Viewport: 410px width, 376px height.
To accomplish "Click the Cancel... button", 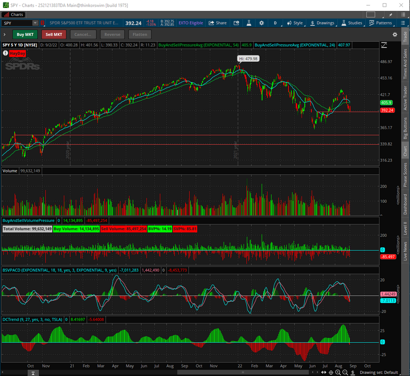I will coord(83,34).
